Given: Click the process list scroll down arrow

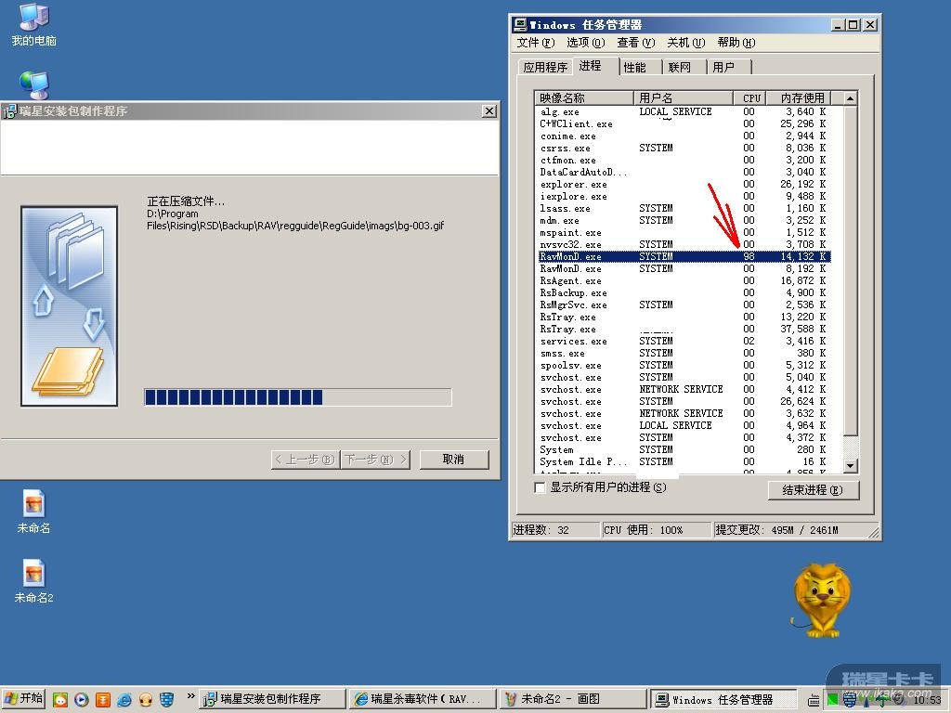Looking at the screenshot, I should coord(851,466).
